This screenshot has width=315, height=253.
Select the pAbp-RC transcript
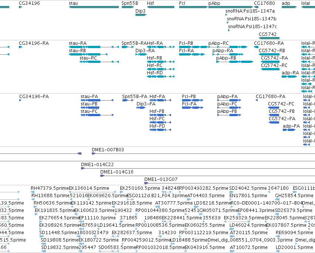(x=228, y=47)
